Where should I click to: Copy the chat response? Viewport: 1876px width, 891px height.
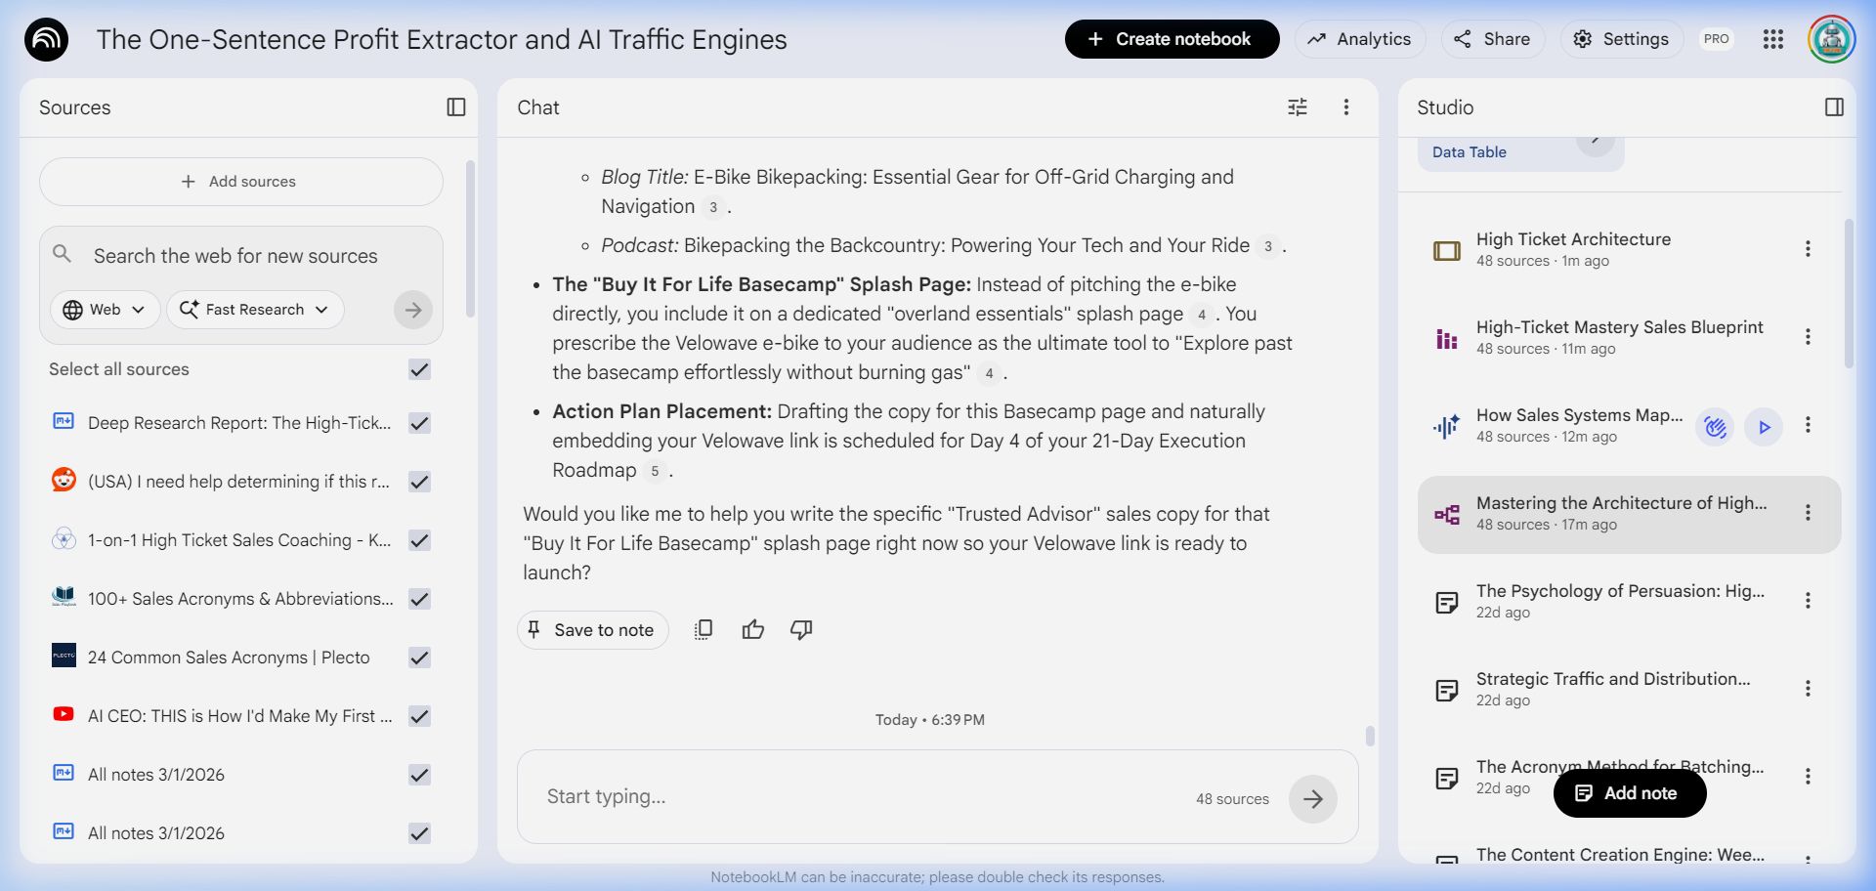click(703, 630)
